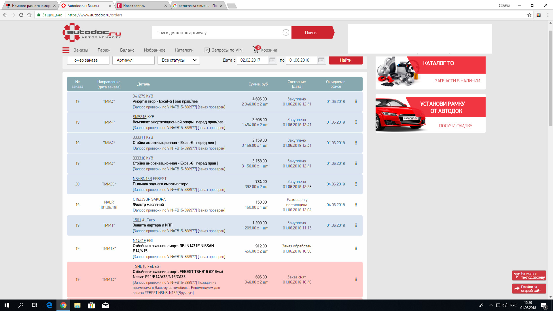Viewport: 553px width, 311px height.
Task: Open three-dot menu for SM5216 KYB row
Action: [356, 122]
